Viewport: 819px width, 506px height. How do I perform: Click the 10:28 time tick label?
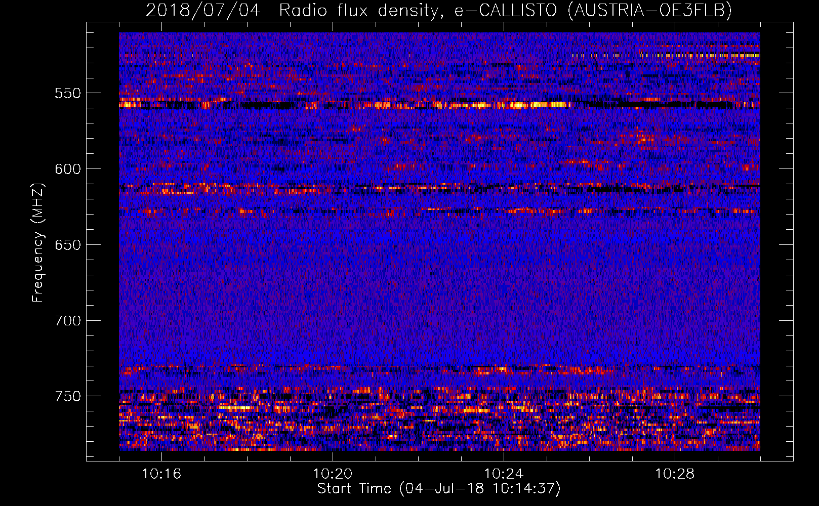[x=675, y=474]
